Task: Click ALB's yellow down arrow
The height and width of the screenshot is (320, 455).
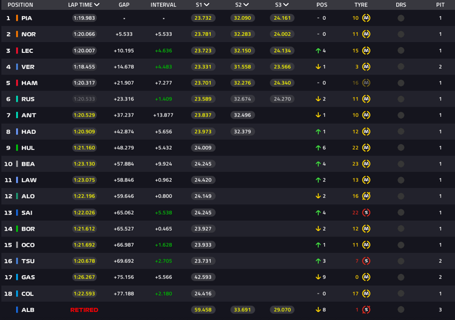Action: 318,310
